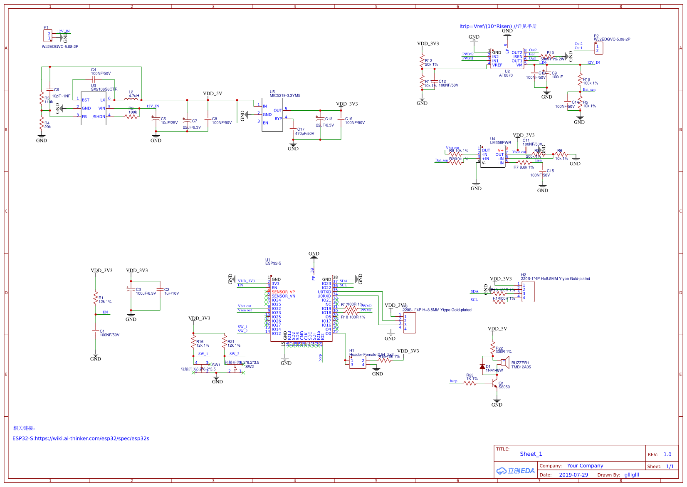Select the 'beep' net label near R23
Screen dimensions: 687x487
[453, 381]
